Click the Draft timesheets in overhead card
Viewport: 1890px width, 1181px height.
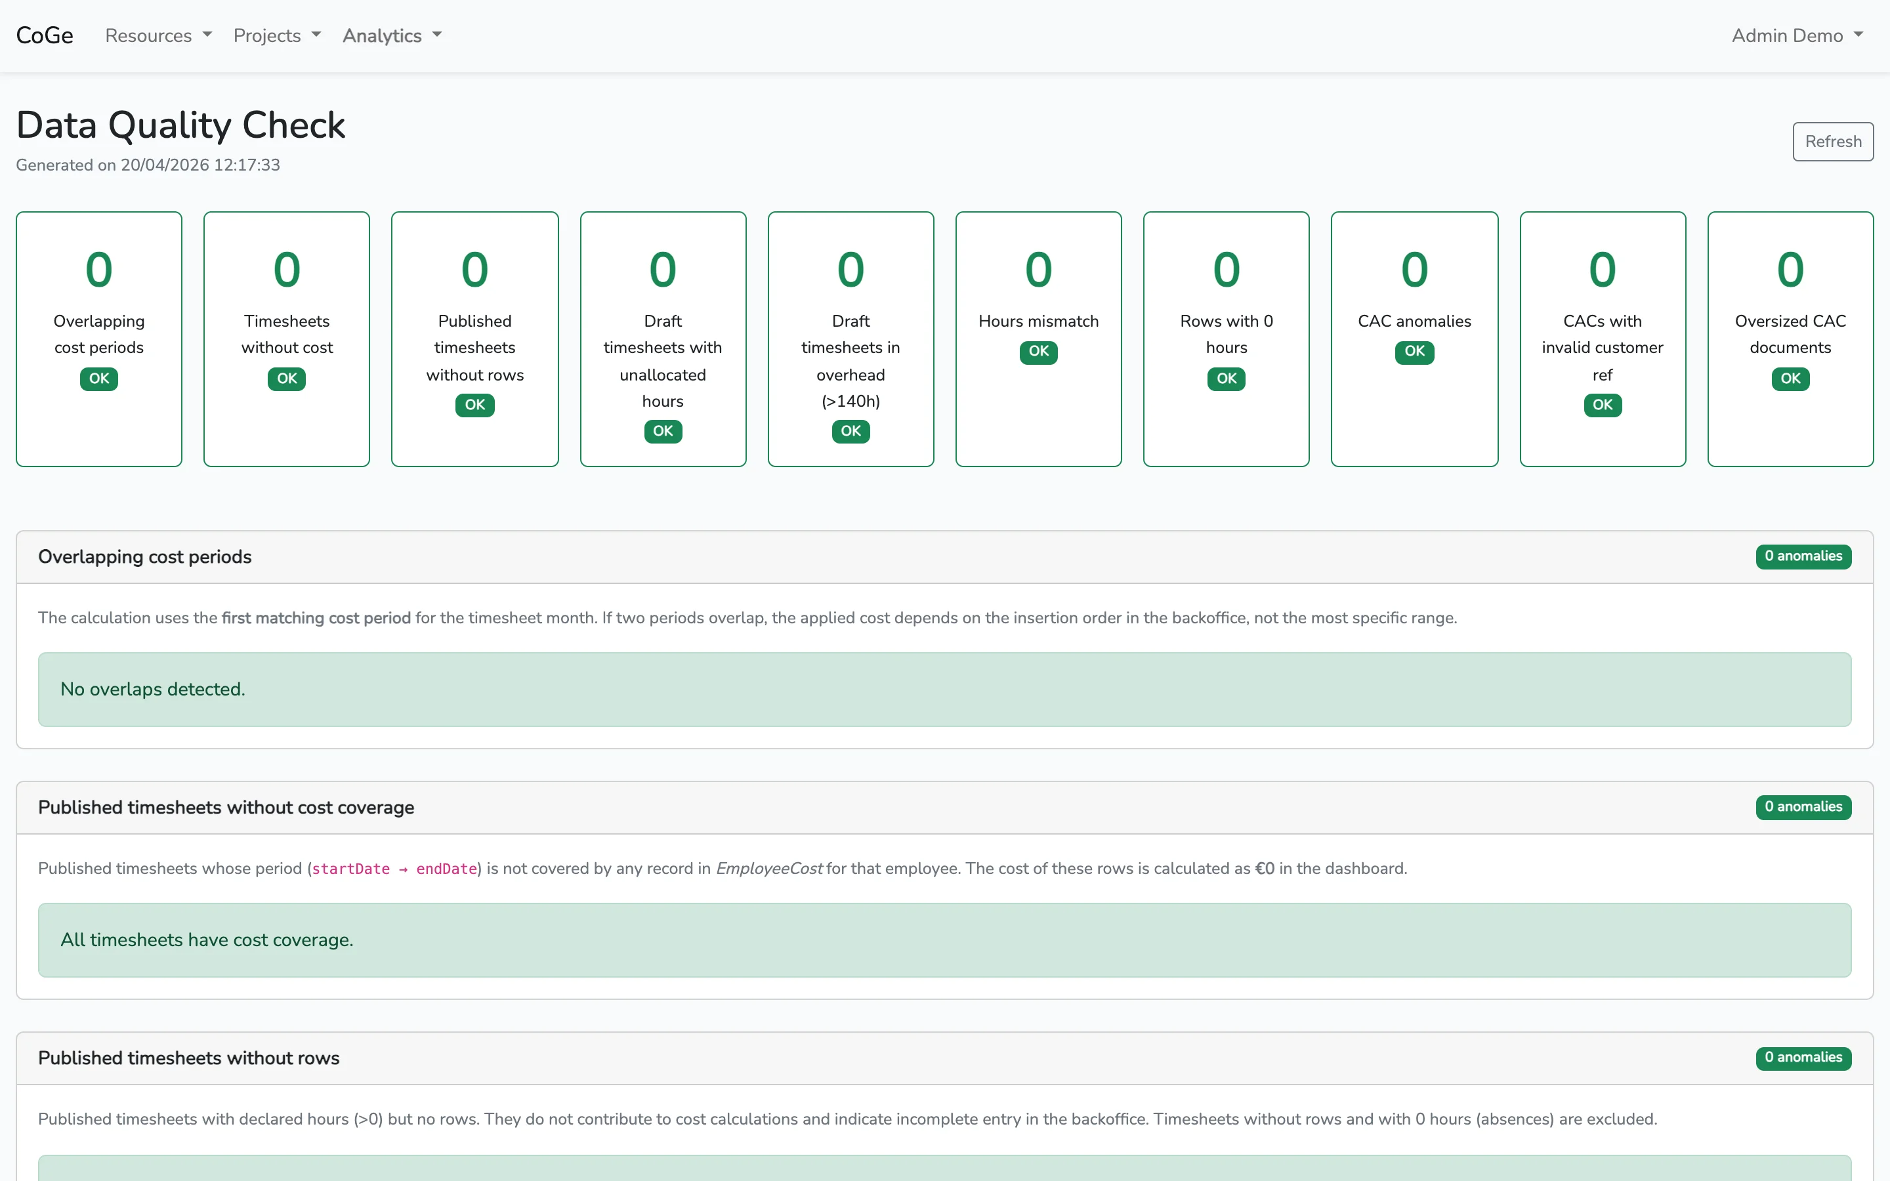click(850, 339)
